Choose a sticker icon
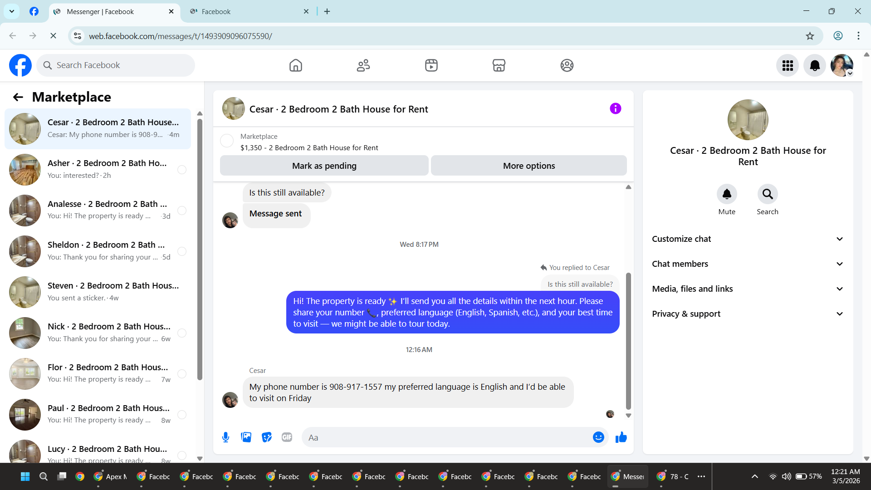Image resolution: width=871 pixels, height=490 pixels. click(x=267, y=437)
